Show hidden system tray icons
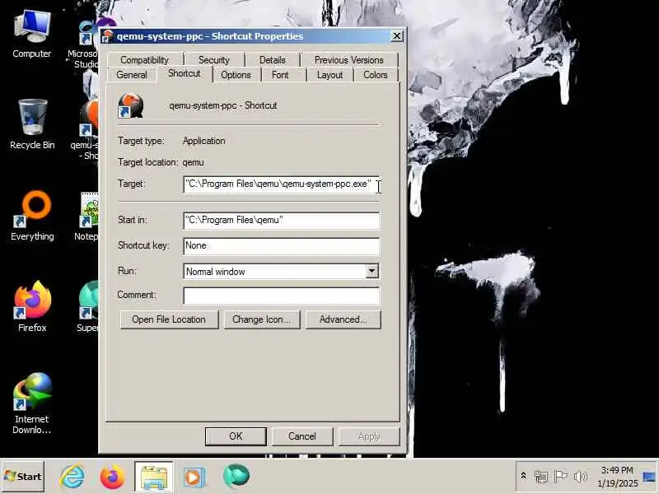Image resolution: width=659 pixels, height=494 pixels. coord(524,476)
